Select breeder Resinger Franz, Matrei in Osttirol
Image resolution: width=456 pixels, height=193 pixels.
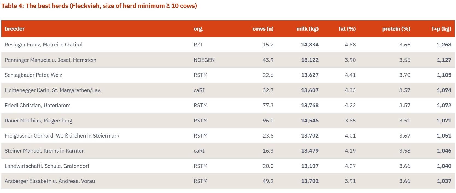tap(44, 45)
